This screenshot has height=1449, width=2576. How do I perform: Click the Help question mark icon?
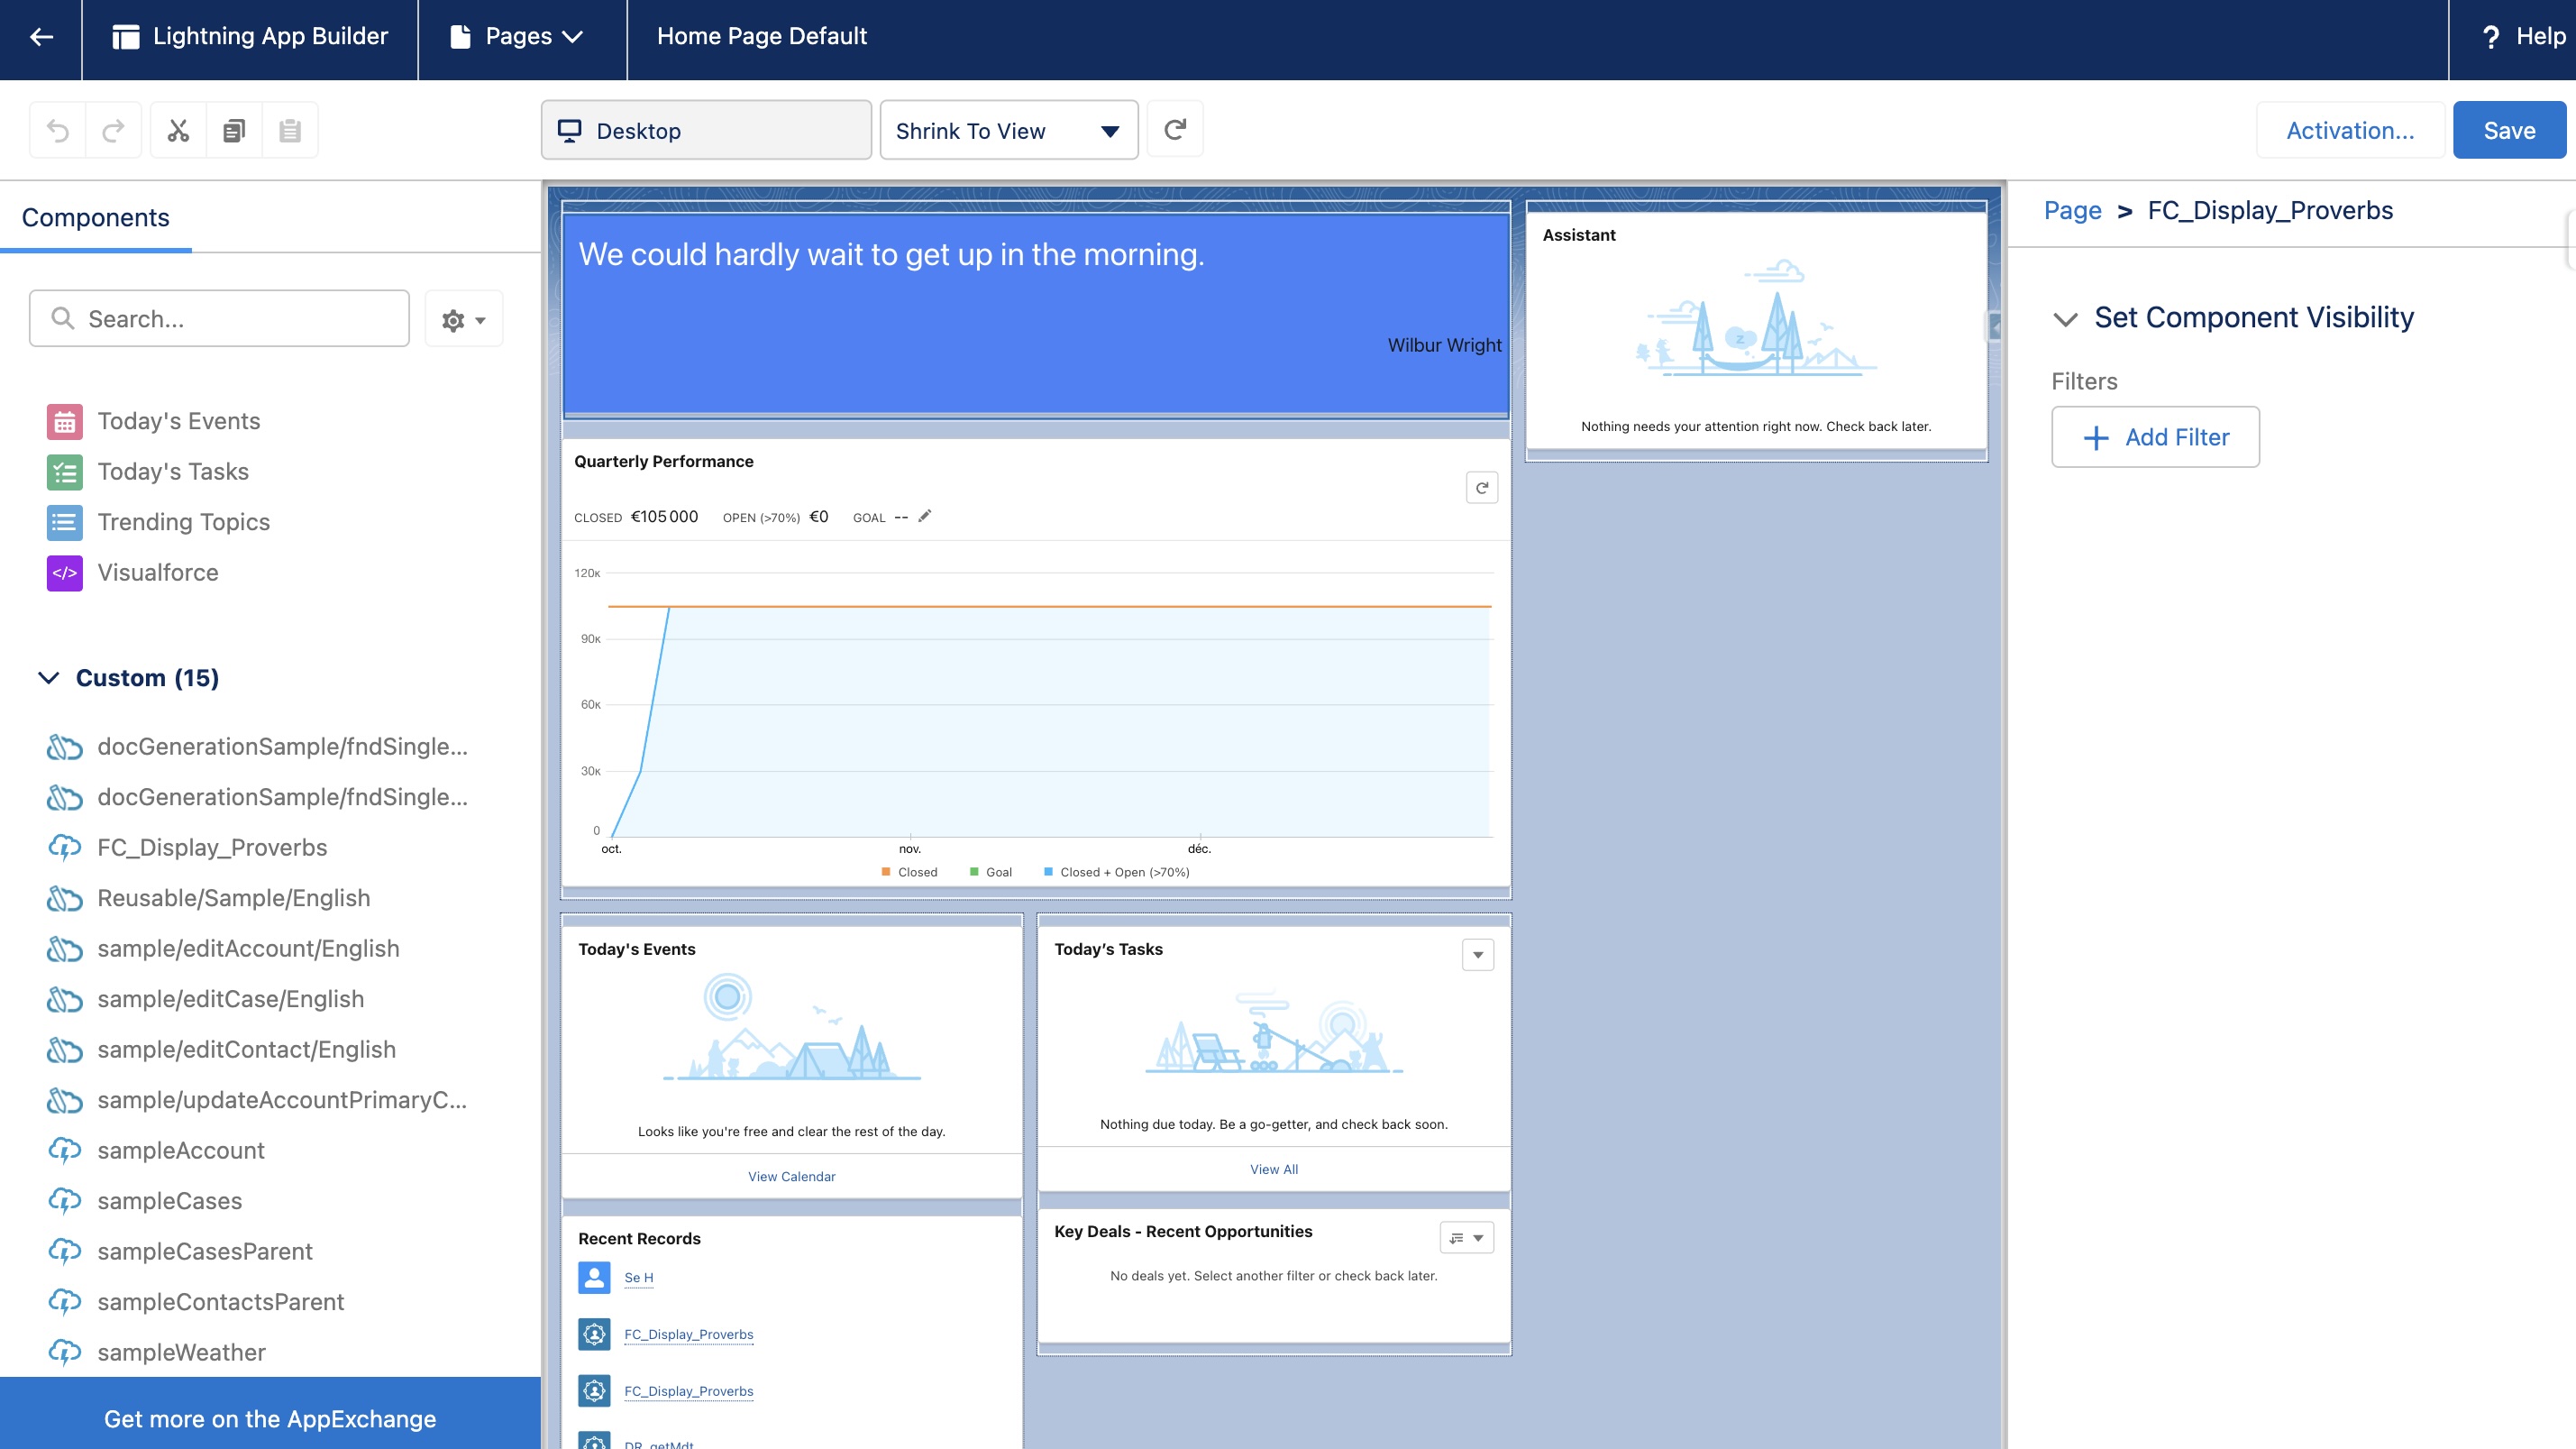(2491, 37)
